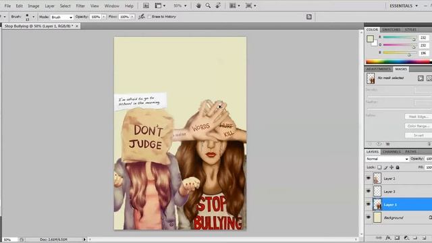Open the zoom level 50% dropdown

pyautogui.click(x=180, y=5)
